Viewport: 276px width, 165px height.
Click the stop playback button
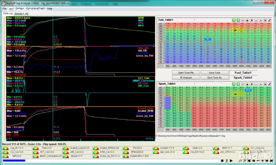pyautogui.click(x=223, y=161)
